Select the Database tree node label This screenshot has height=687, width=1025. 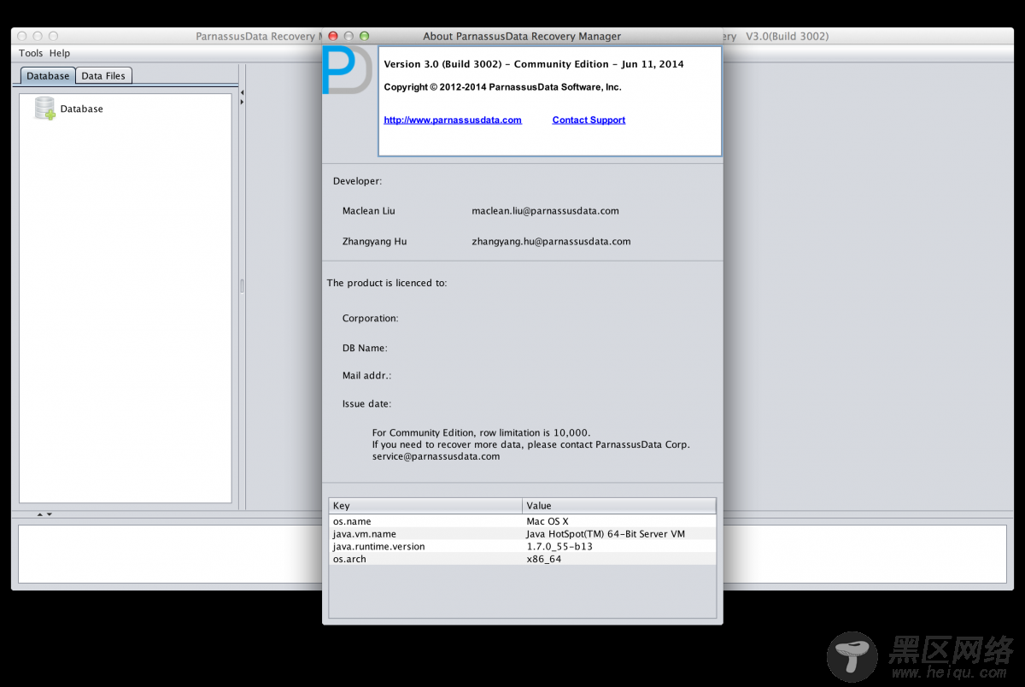[x=81, y=109]
